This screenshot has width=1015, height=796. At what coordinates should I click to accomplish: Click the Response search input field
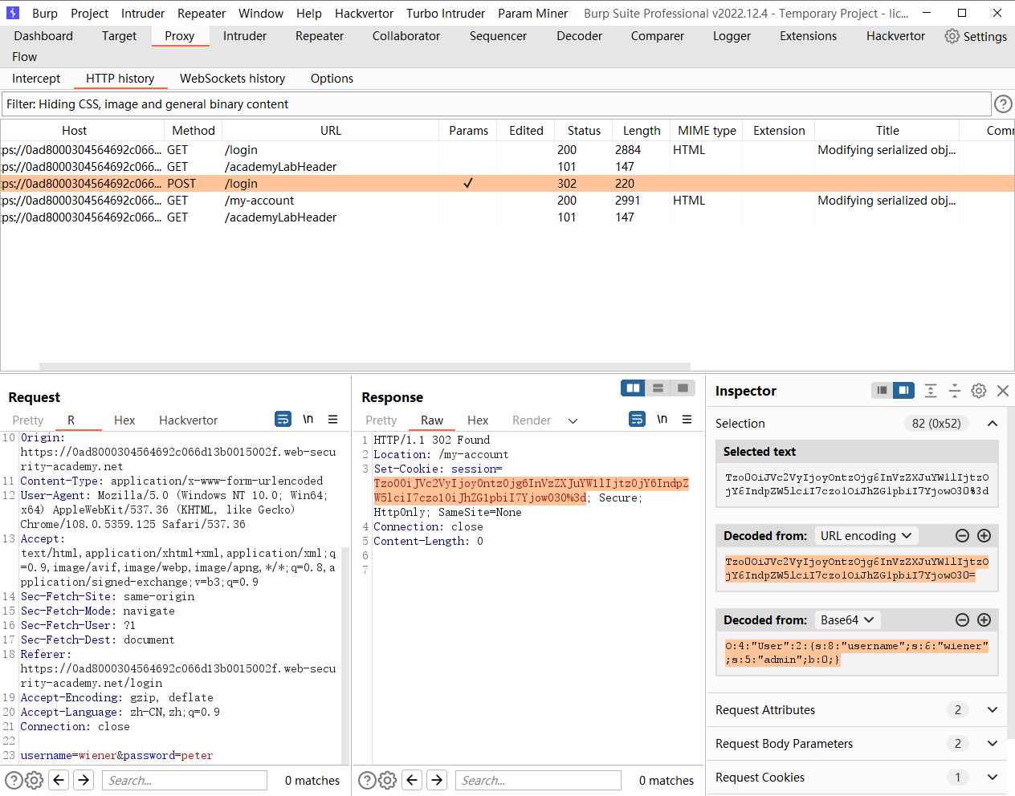tap(539, 780)
